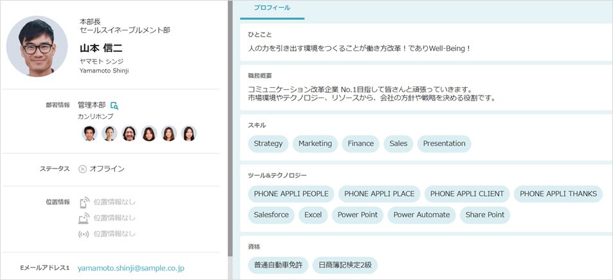Click the romanized name Yamamoto Shinji
Viewport: 613px width, 280px height.
click(x=104, y=71)
